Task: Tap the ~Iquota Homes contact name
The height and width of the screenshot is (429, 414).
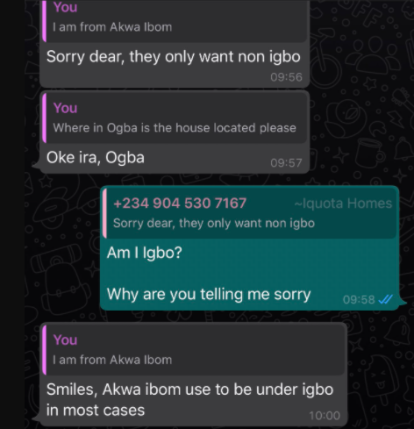Action: tap(343, 204)
